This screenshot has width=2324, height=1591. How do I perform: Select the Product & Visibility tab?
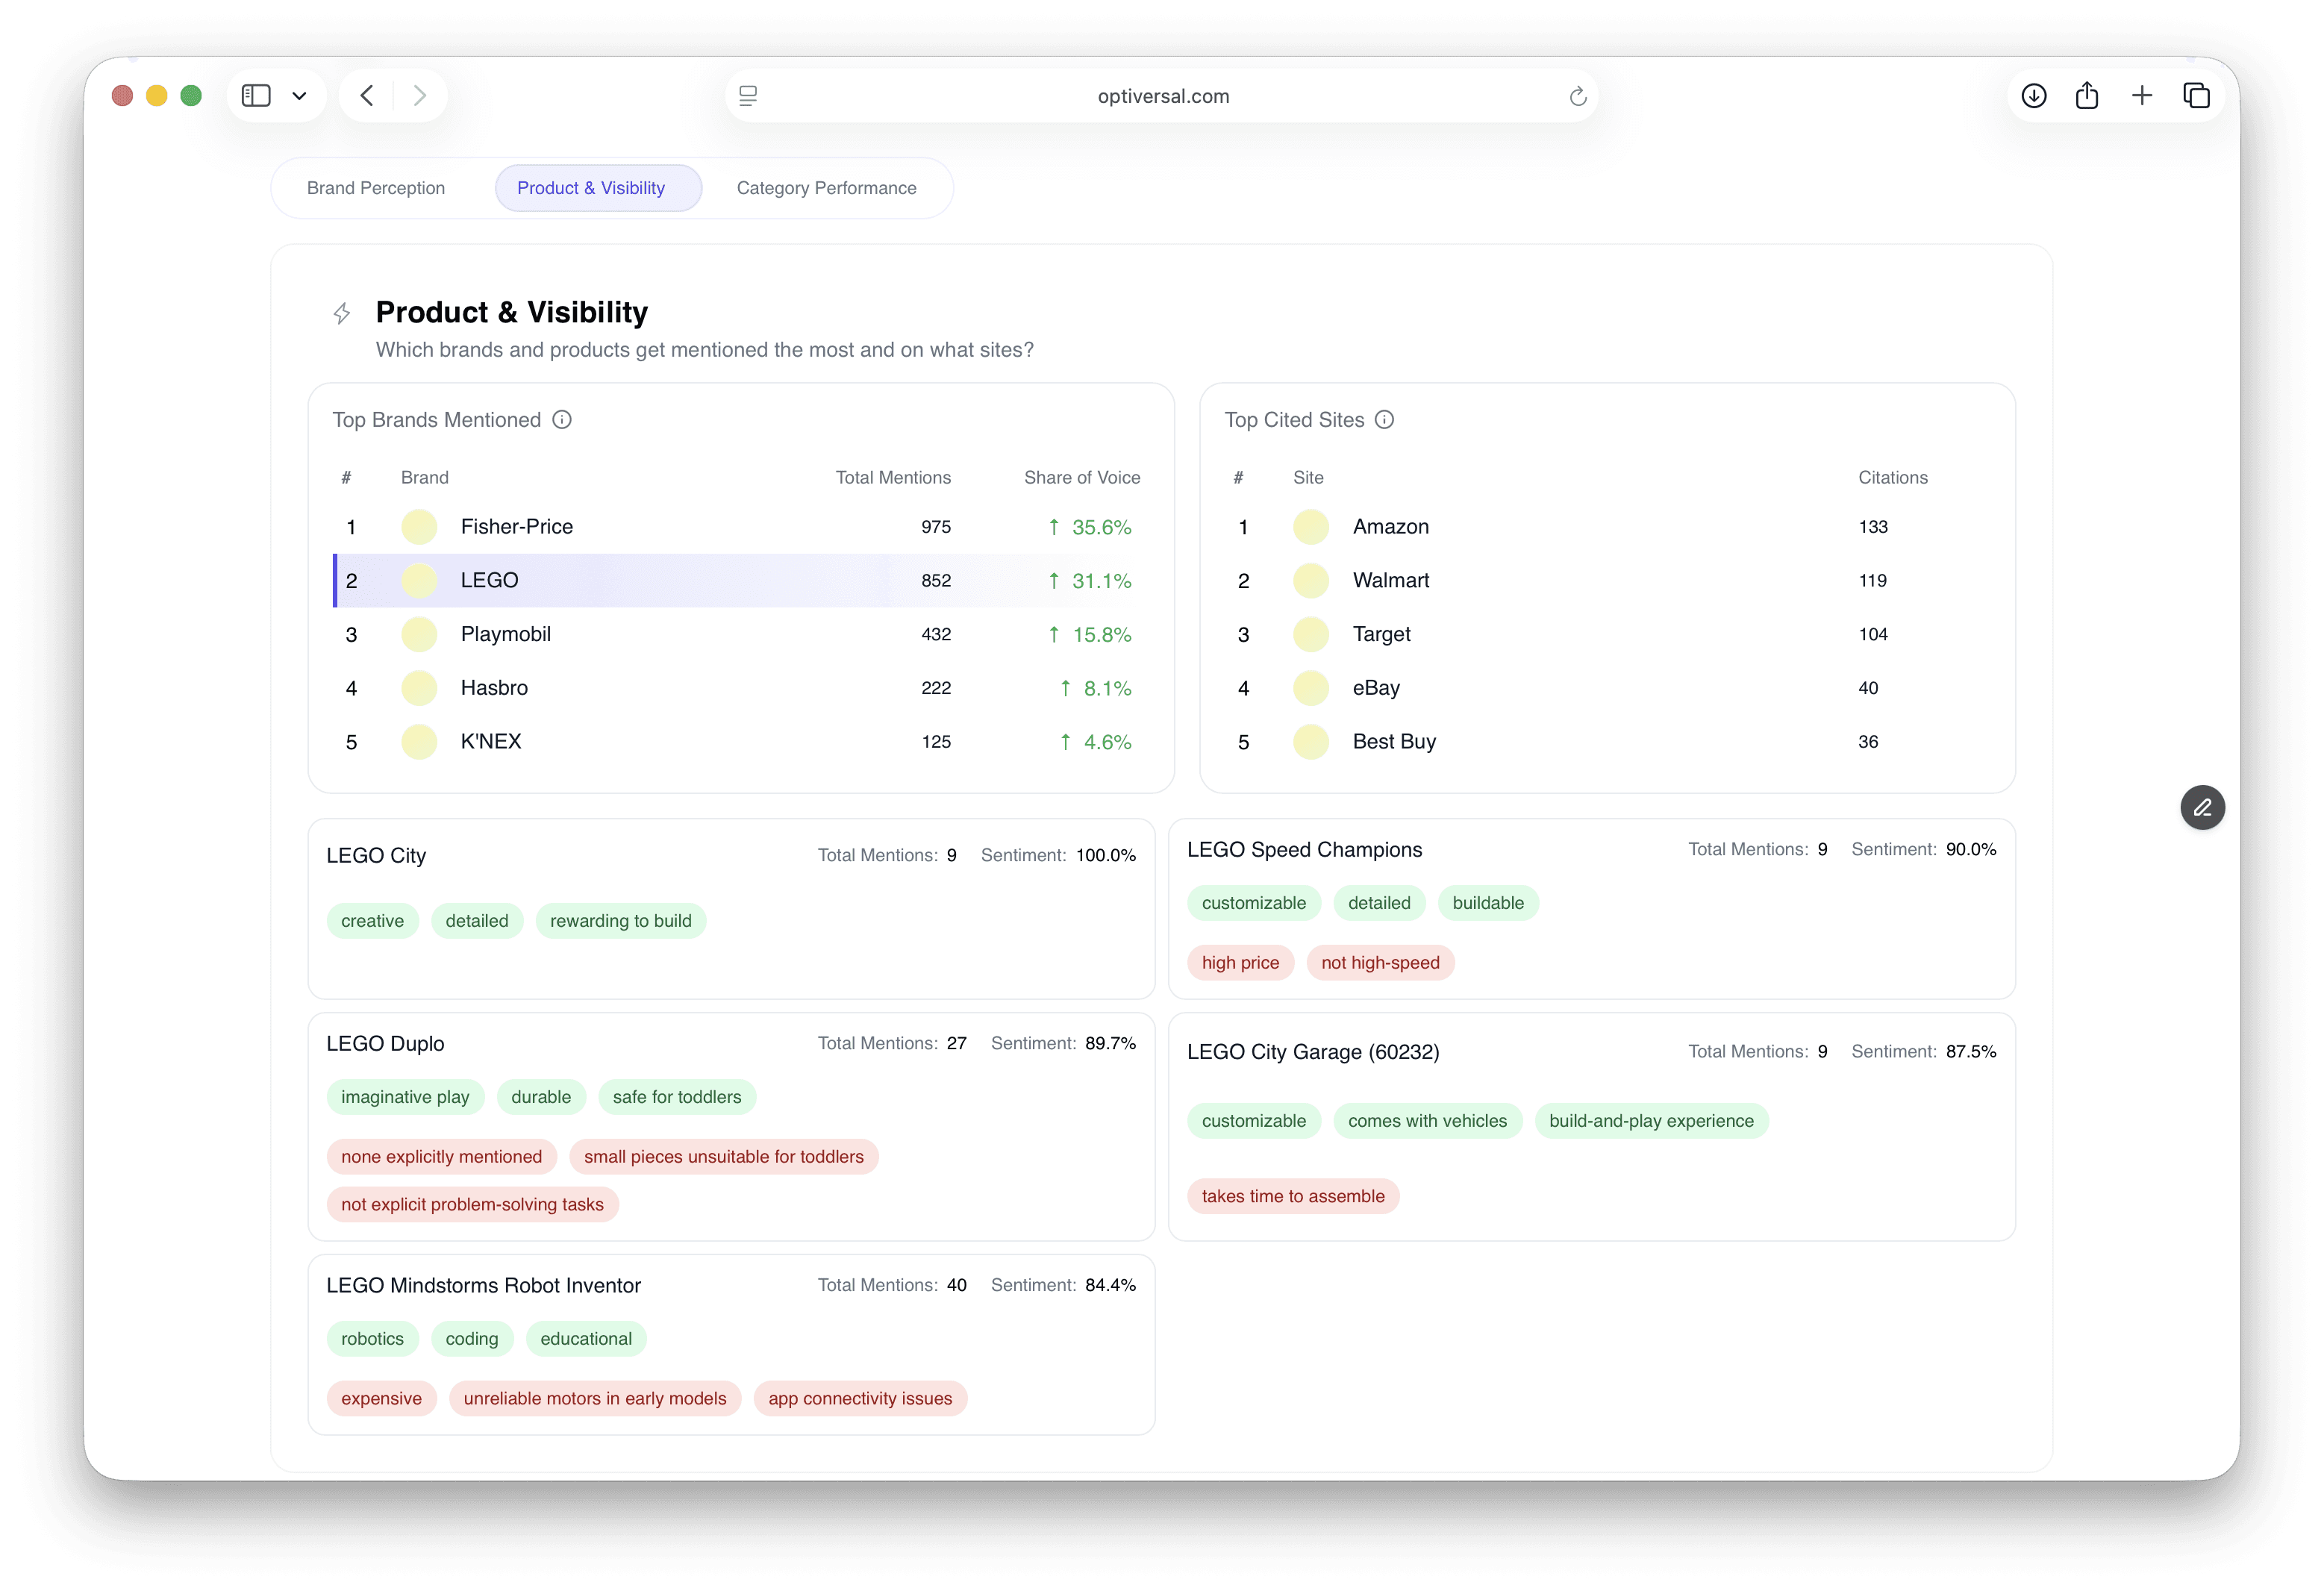click(591, 188)
